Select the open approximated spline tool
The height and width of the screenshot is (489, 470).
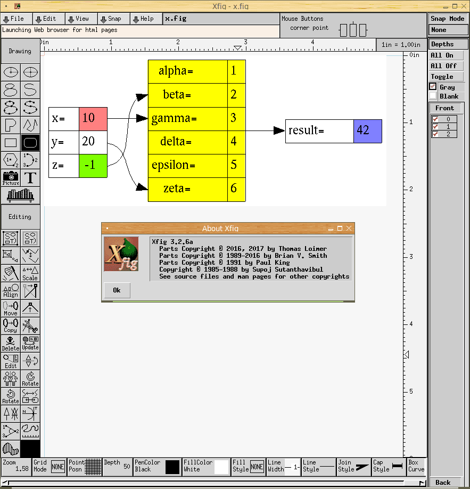pyautogui.click(x=30, y=90)
